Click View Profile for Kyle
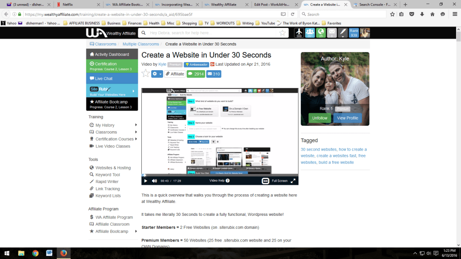 pos(347,118)
